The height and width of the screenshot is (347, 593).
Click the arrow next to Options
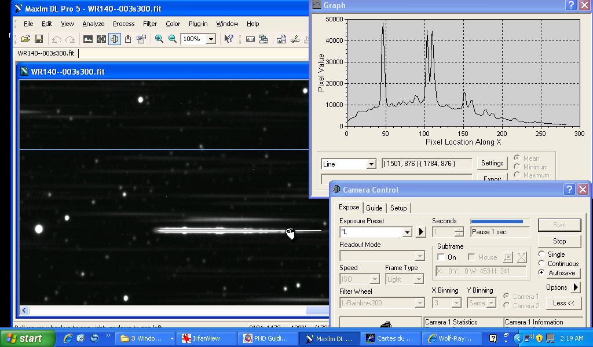pos(576,287)
